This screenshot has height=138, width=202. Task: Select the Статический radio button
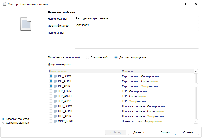click(88, 57)
